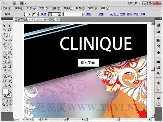Select the Eyedropper tool

tap(4, 71)
